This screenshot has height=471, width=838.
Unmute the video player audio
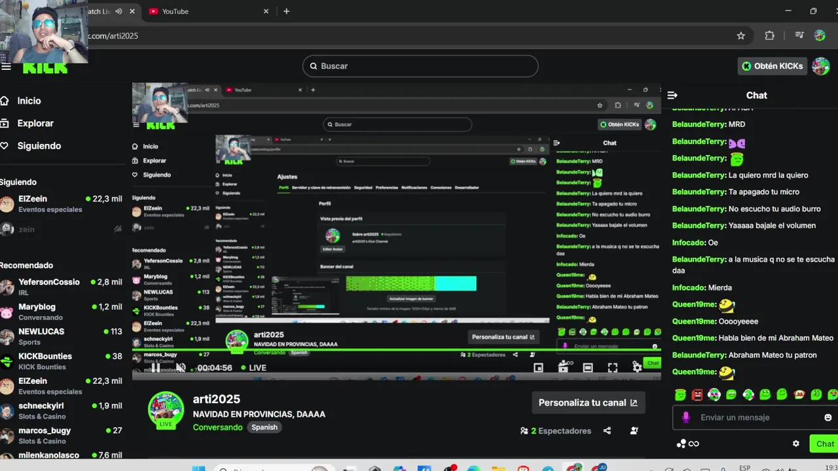point(181,368)
